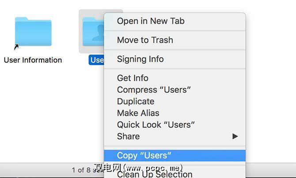Choose Make Alias menu option
Image resolution: width=296 pixels, height=178 pixels.
(x=138, y=113)
